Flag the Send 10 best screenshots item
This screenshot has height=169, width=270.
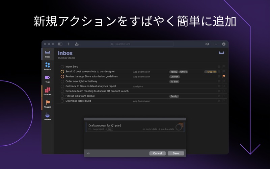pyautogui.click(x=224, y=71)
